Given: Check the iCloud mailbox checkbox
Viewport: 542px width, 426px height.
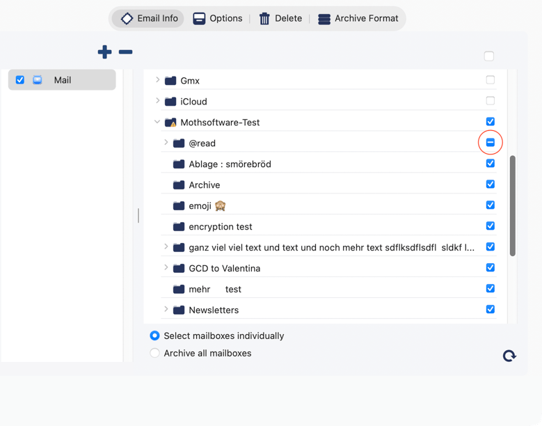Looking at the screenshot, I should point(490,101).
